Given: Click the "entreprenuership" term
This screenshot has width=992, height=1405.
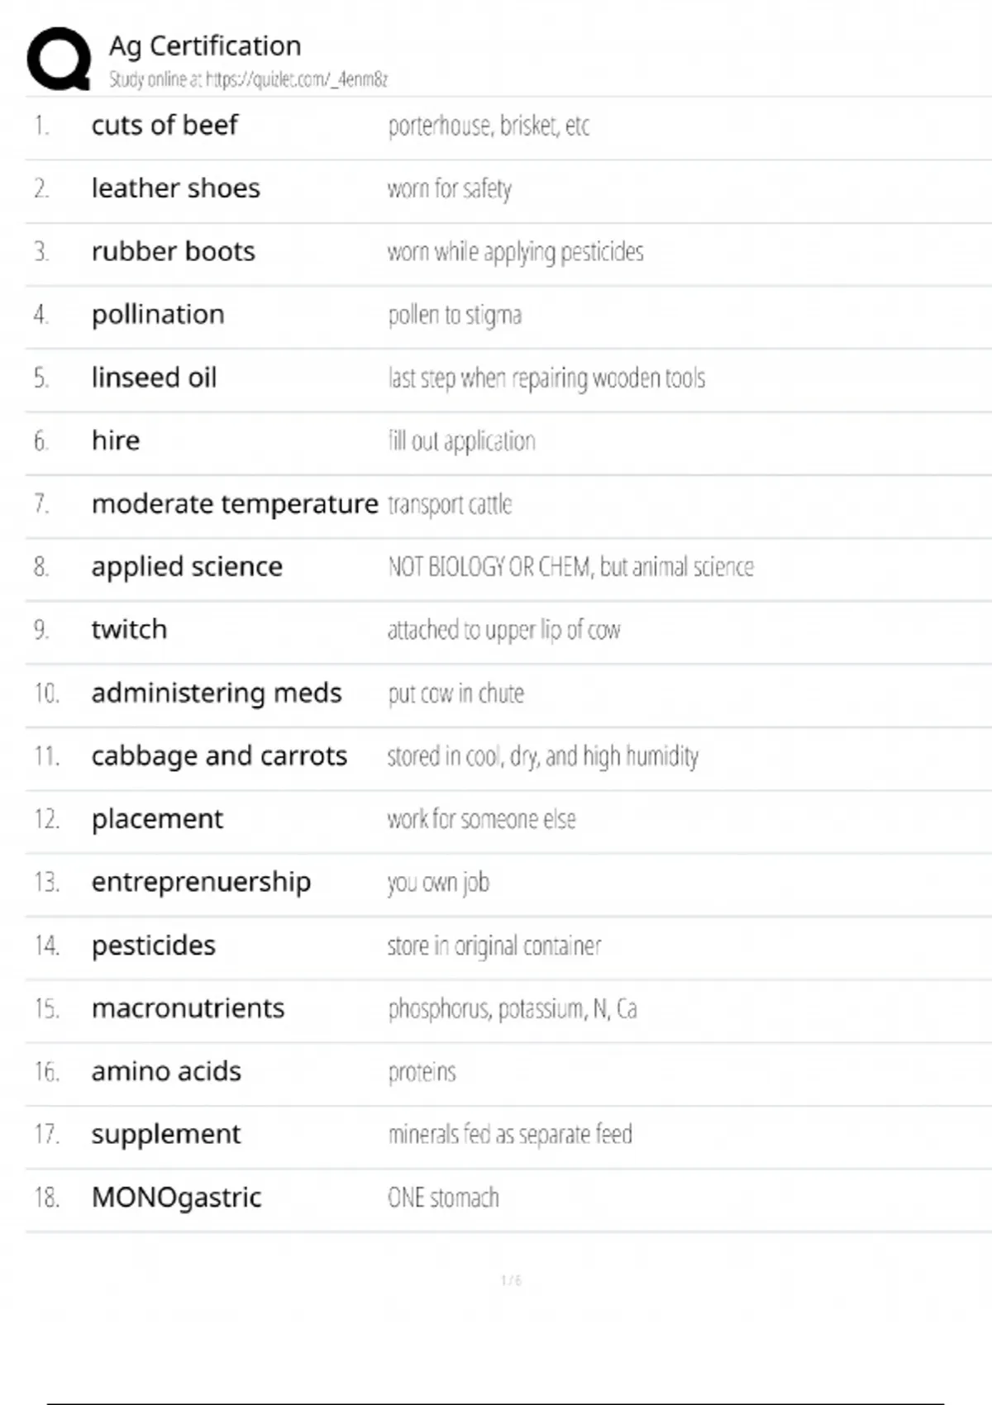Looking at the screenshot, I should pos(201,882).
